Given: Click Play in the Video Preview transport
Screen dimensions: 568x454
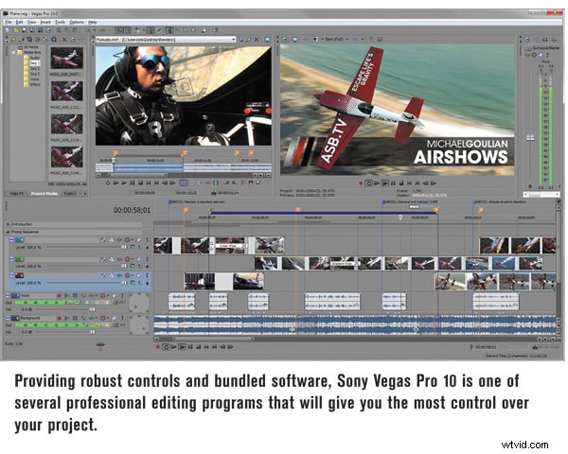Looking at the screenshot, I should [385, 183].
